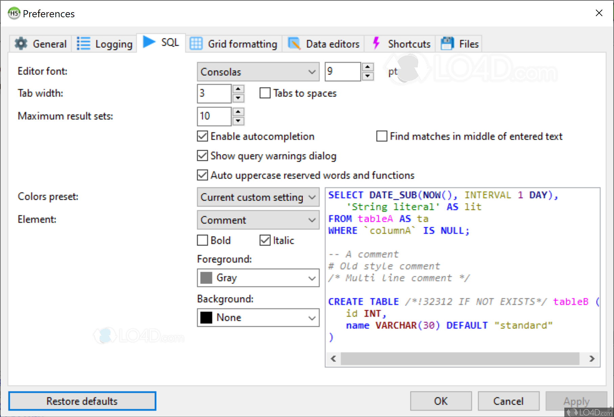The image size is (614, 417).
Task: Click the right arrow of the preview scrollbar
Action: coord(592,359)
